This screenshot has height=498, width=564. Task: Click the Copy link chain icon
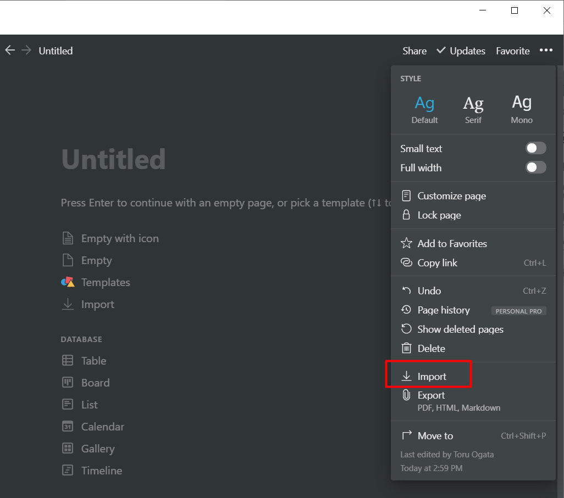[x=406, y=262]
